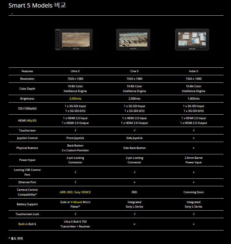This screenshot has width=231, height=244.
Task: Click Touchscreen checkmark under Indie 5
Action: [194, 130]
